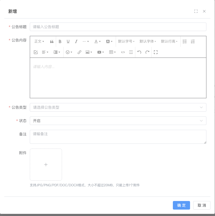The image size is (215, 216).
Task: Click the underline formatting icon
Action: [x=68, y=41]
